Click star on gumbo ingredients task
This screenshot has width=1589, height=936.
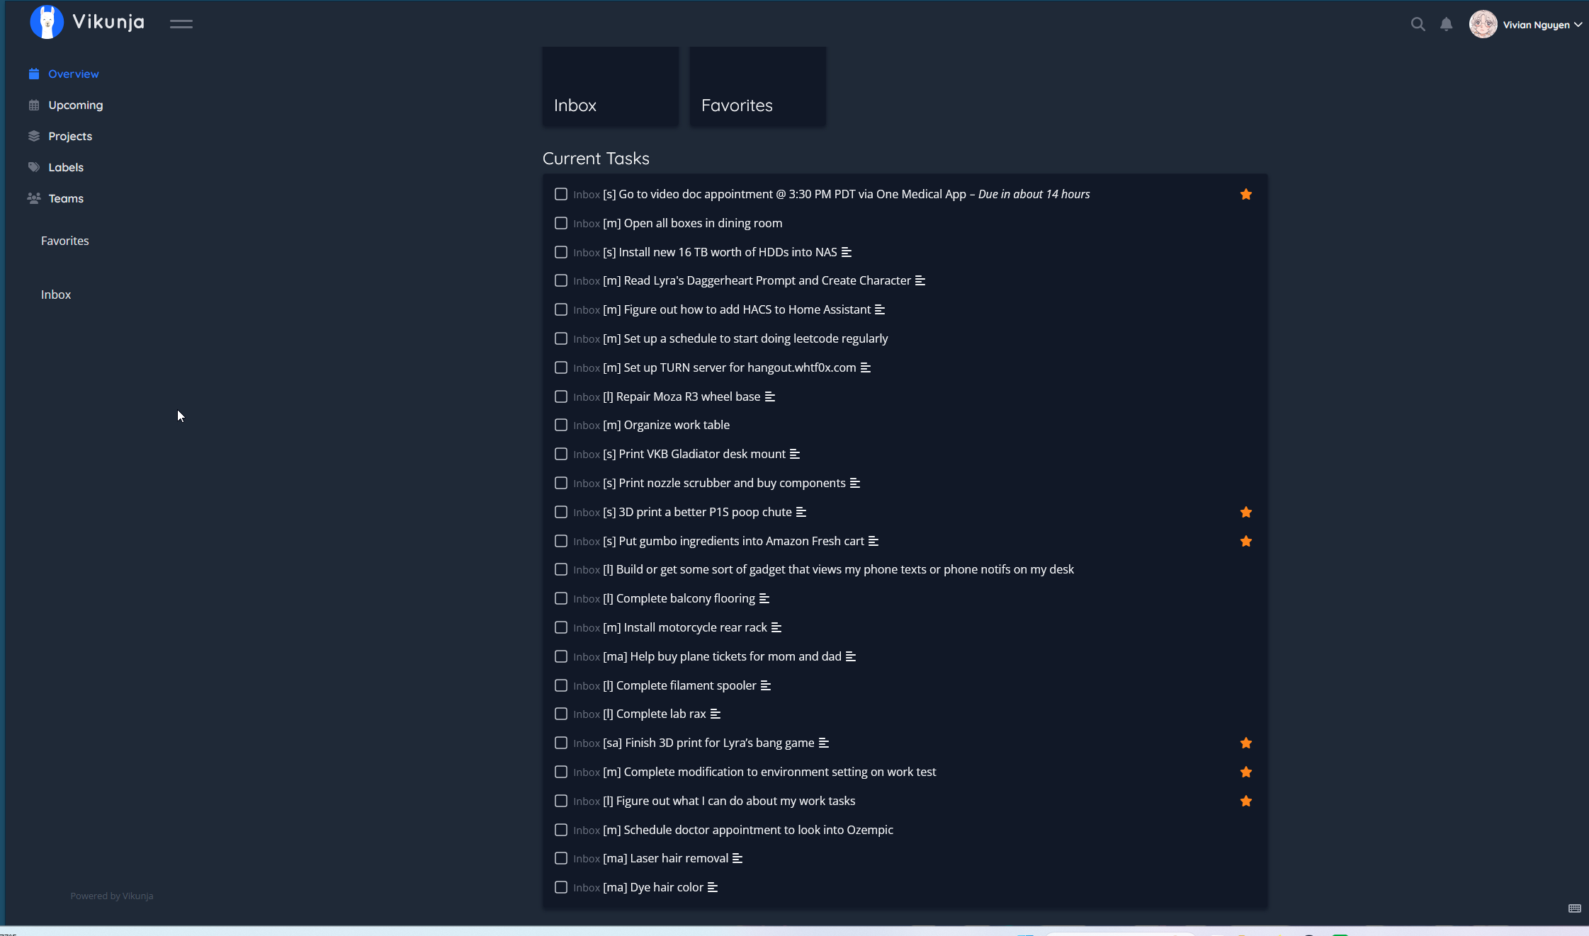click(1245, 541)
